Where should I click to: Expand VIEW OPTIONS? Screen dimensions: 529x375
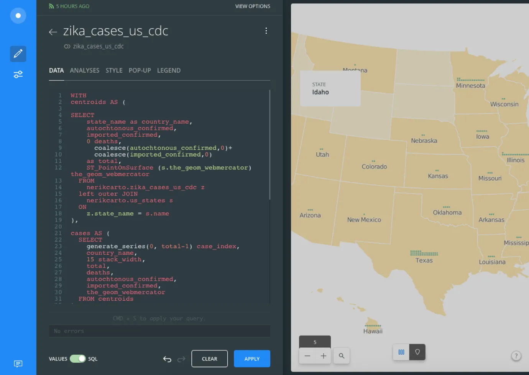pos(252,7)
